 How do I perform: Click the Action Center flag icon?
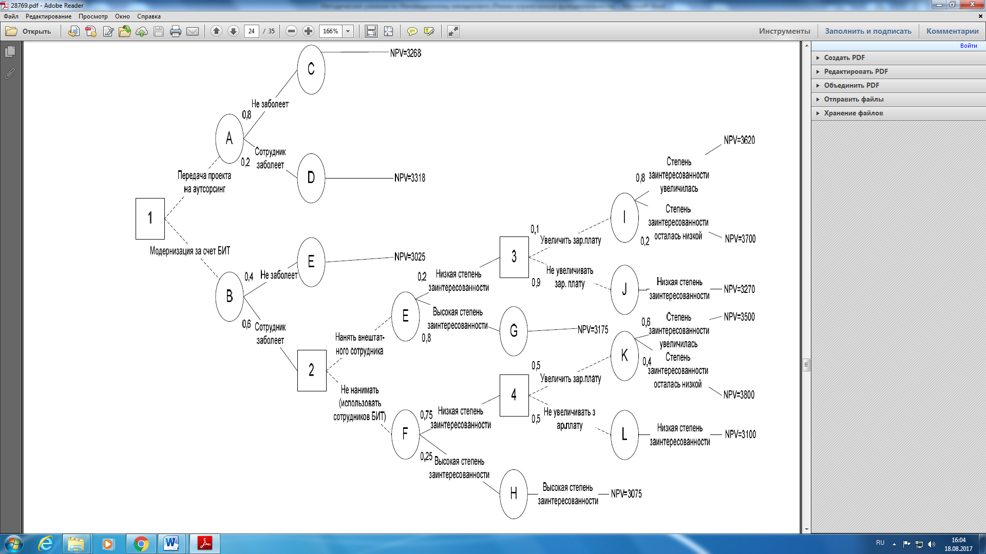(x=906, y=544)
